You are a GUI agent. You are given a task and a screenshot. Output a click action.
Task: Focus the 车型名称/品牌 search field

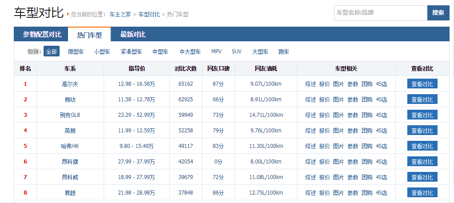[381, 13]
